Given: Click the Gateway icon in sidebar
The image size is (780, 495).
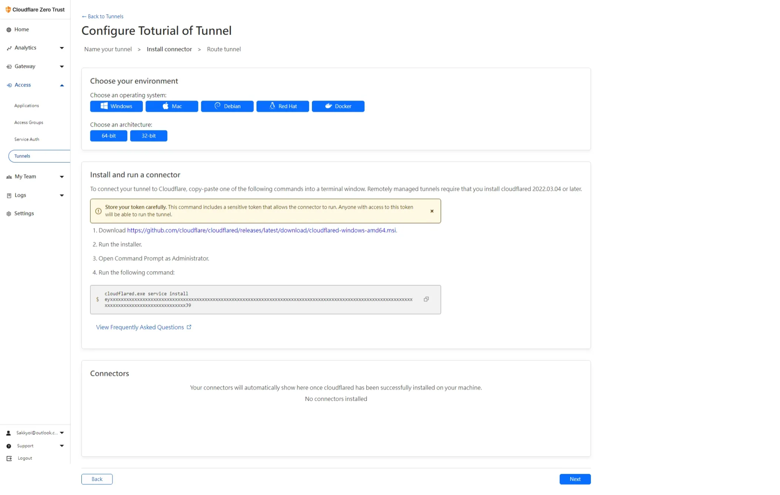Looking at the screenshot, I should pos(9,67).
